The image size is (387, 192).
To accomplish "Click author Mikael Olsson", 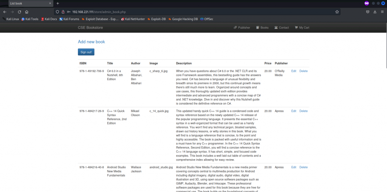I will tap(136, 113).
